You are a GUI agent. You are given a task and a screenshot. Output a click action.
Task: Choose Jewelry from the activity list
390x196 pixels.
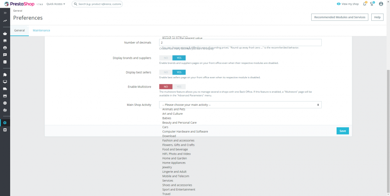[167, 167]
